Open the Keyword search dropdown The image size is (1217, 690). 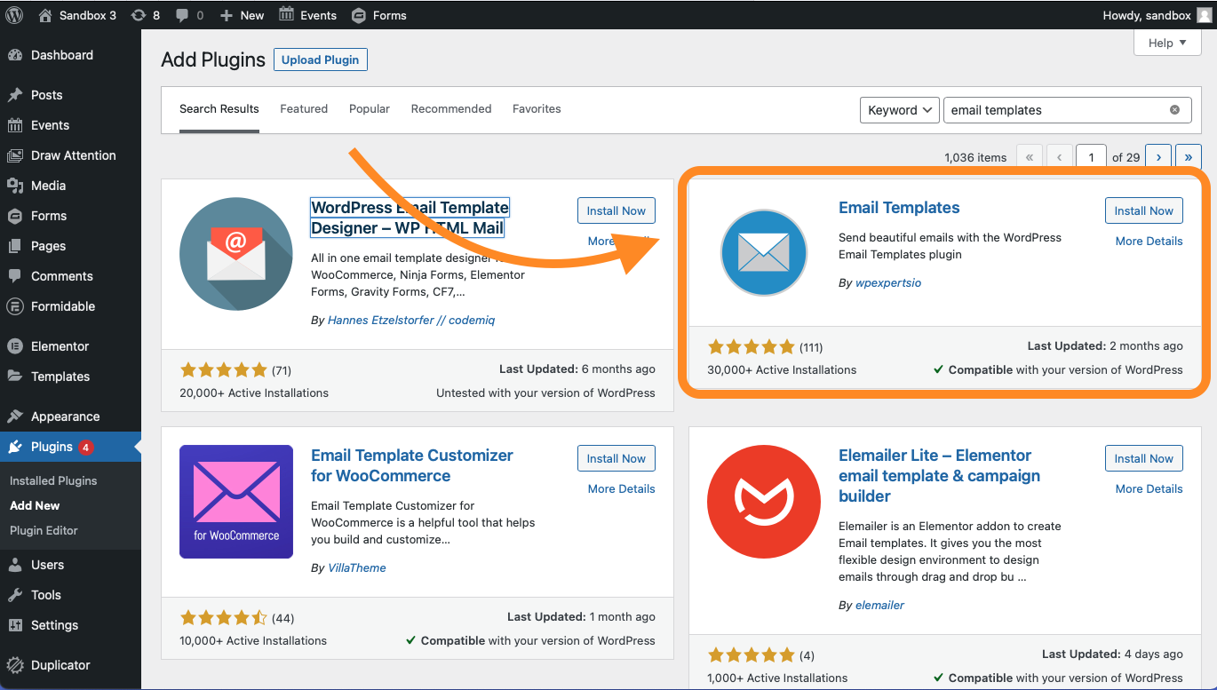pyautogui.click(x=899, y=109)
